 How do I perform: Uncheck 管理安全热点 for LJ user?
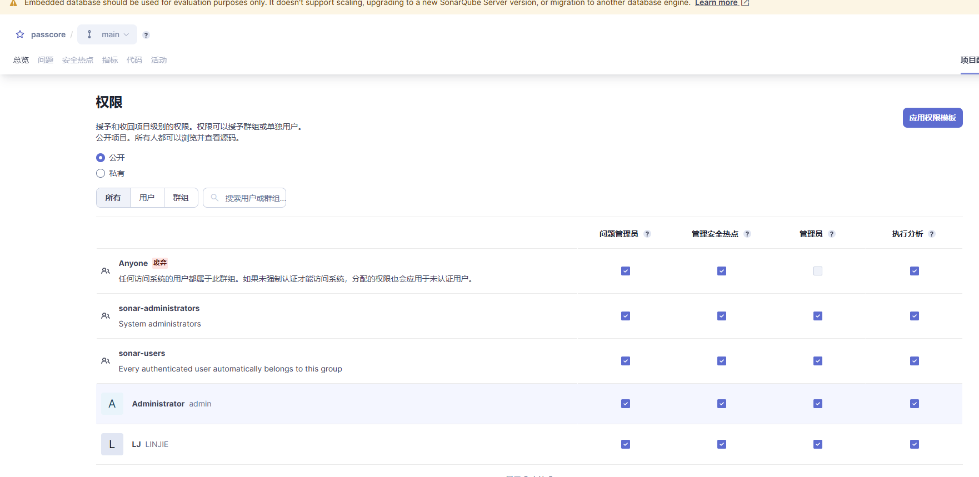point(722,444)
